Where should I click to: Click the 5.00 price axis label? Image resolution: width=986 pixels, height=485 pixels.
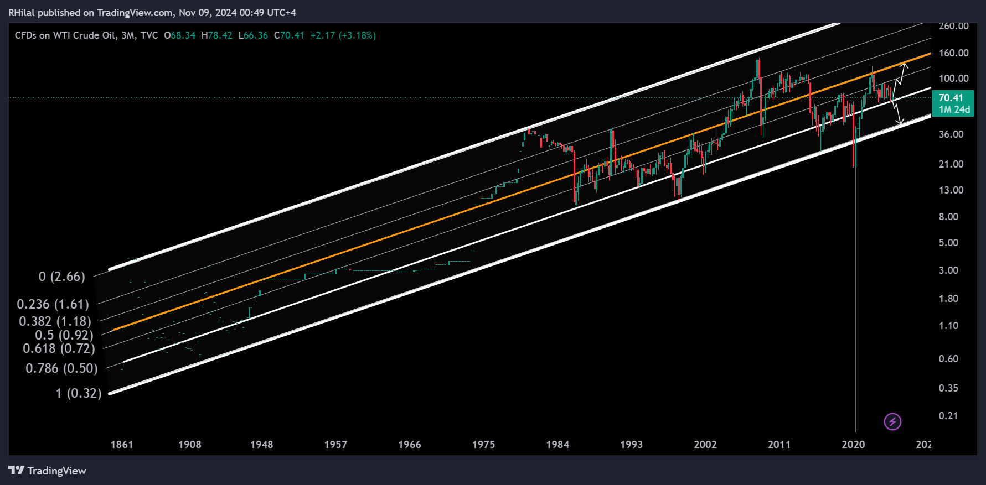[x=948, y=243]
